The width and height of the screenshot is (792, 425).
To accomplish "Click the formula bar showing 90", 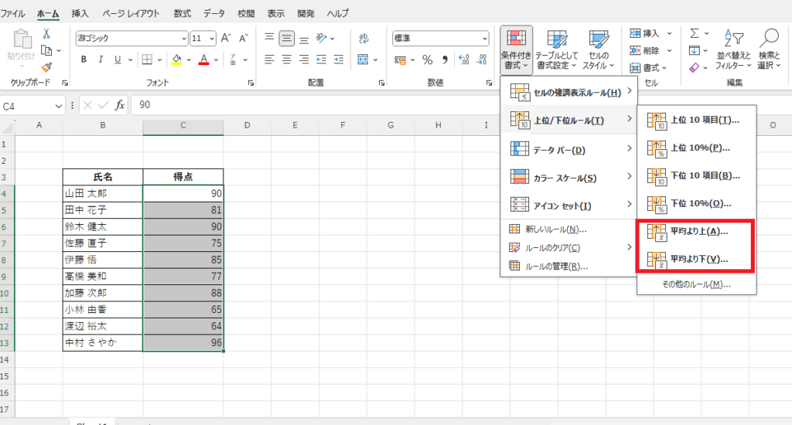I will point(461,105).
